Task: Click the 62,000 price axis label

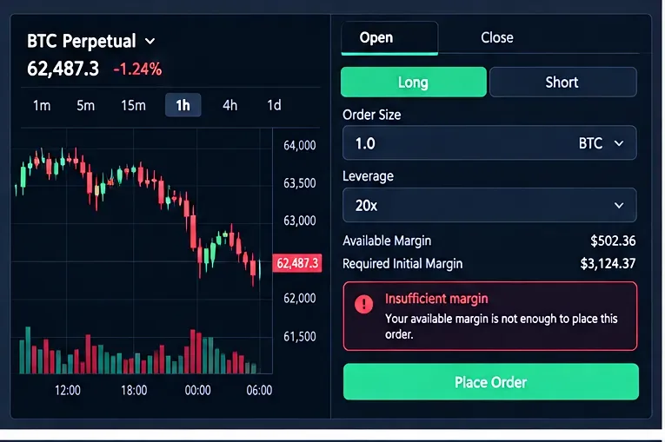Action: pos(299,298)
